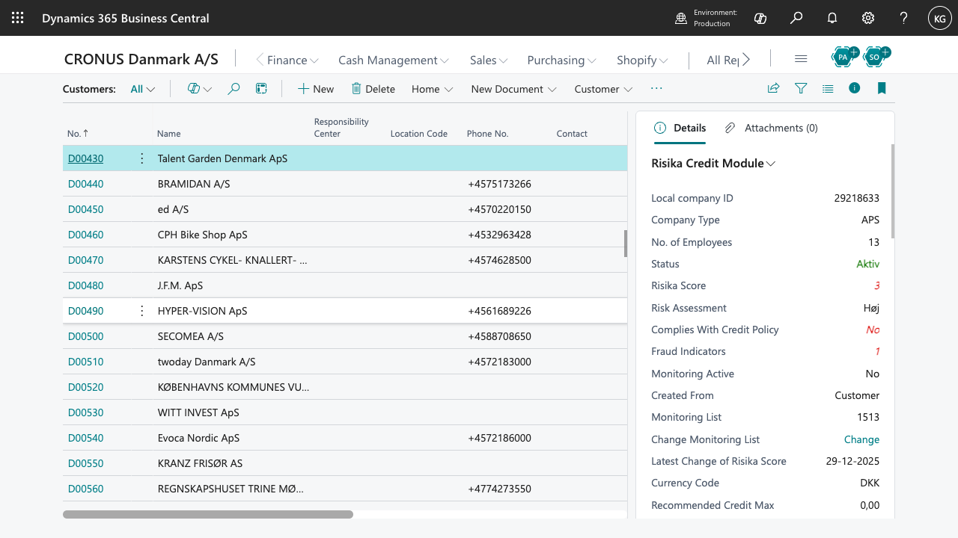Expand the Sales menu
This screenshot has height=538, width=958.
489,60
